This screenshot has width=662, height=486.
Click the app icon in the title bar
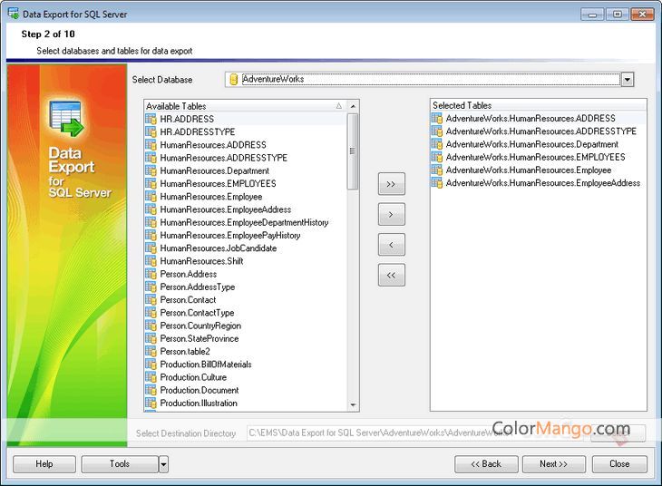click(13, 13)
